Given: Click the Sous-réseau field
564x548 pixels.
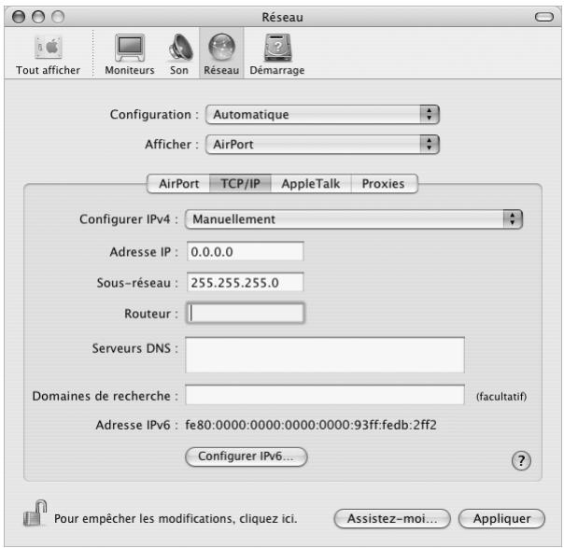Looking at the screenshot, I should point(246,282).
